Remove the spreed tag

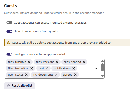(75, 75)
